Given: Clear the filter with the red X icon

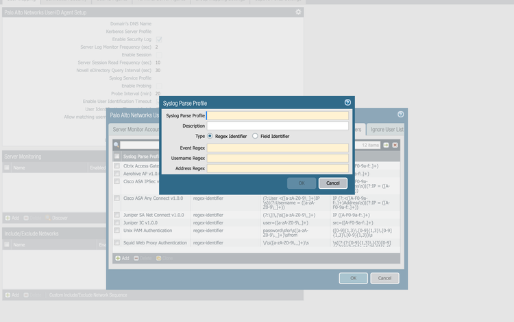Looking at the screenshot, I should point(395,145).
